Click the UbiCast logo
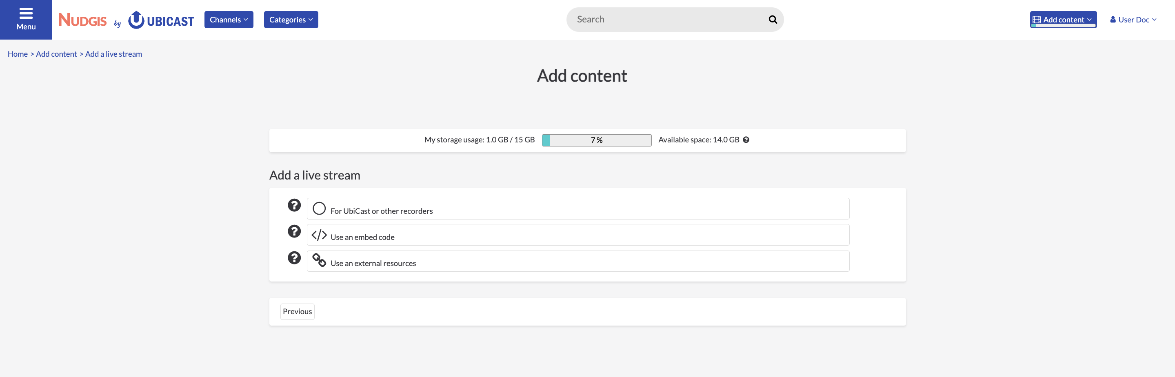1175x377 pixels. tap(161, 20)
